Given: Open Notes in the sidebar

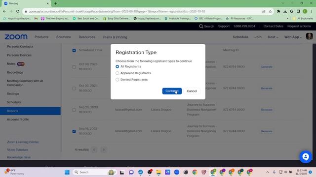Looking at the screenshot, I should click(x=11, y=63).
